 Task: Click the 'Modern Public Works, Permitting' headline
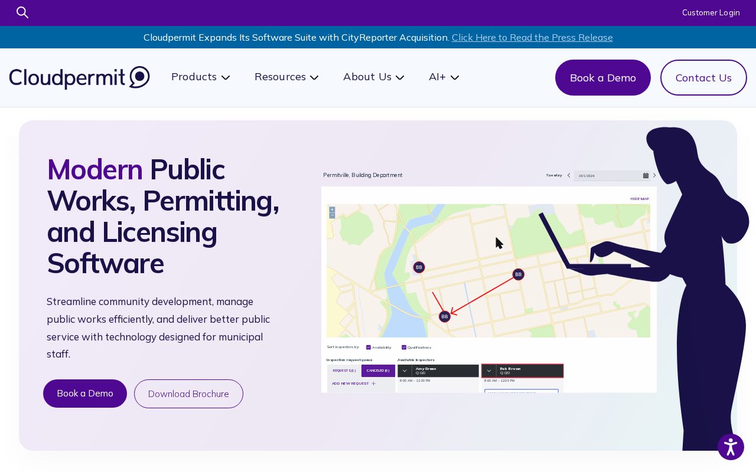163,217
